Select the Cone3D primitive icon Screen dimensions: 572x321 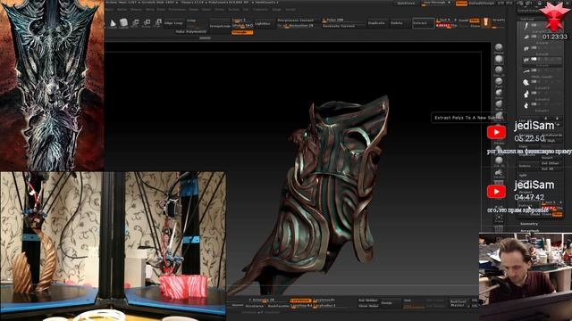tap(114, 23)
